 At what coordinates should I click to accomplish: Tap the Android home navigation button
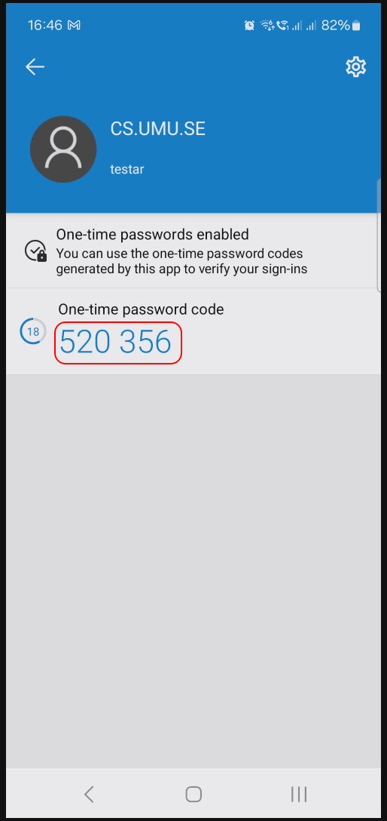click(x=193, y=795)
